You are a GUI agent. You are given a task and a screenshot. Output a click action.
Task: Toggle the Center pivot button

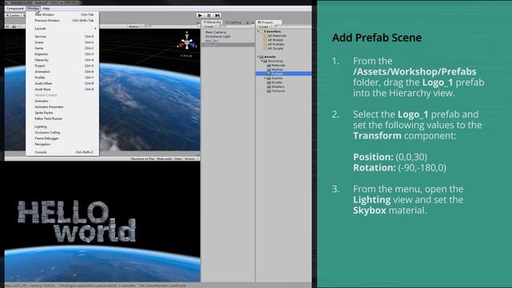click(x=14, y=15)
